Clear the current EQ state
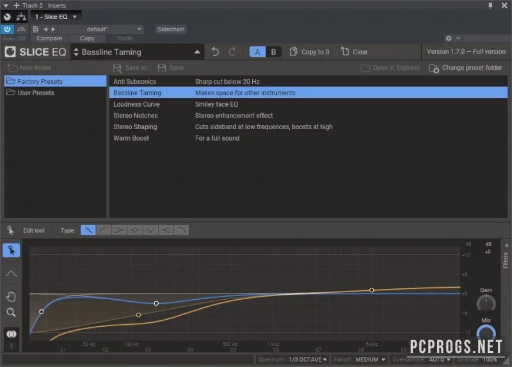Image resolution: width=512 pixels, height=367 pixels. tap(355, 52)
